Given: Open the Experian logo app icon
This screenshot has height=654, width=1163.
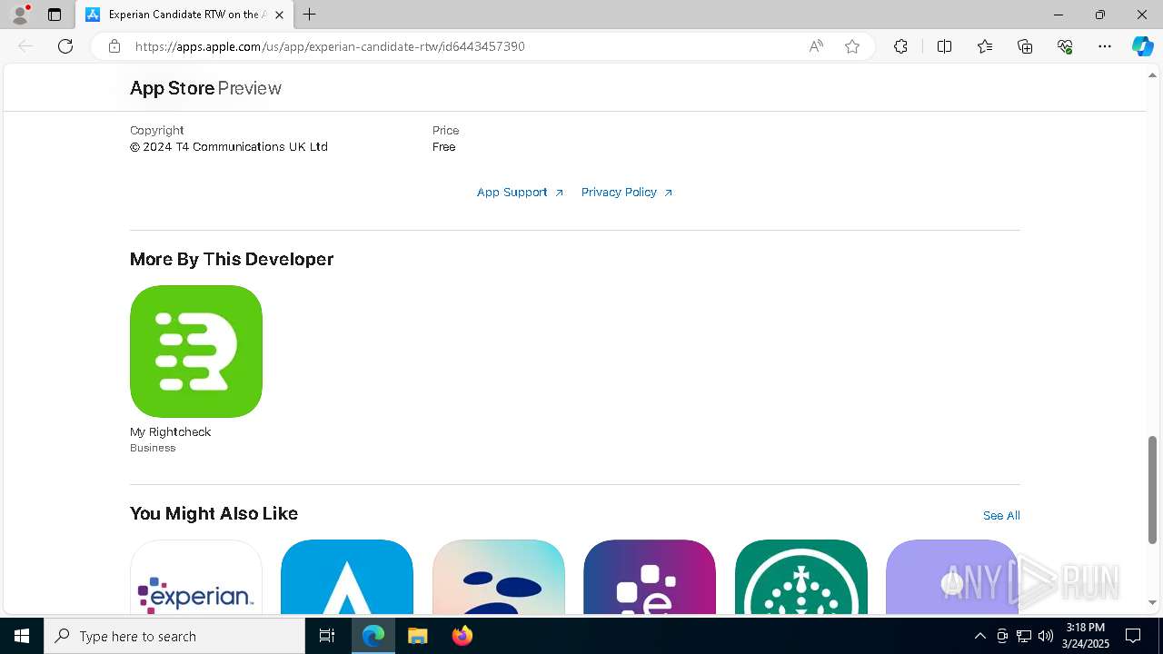Looking at the screenshot, I should [196, 577].
